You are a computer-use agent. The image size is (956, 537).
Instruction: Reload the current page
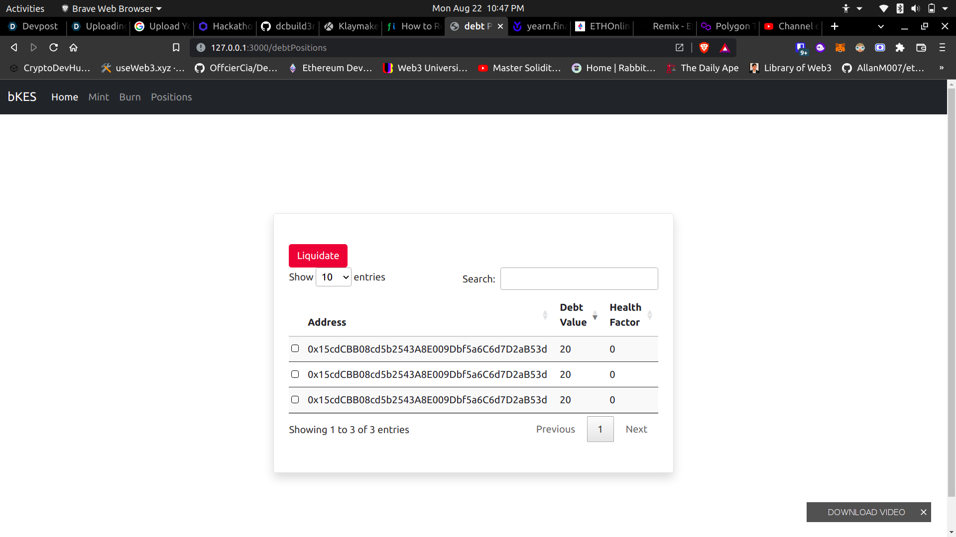[54, 48]
